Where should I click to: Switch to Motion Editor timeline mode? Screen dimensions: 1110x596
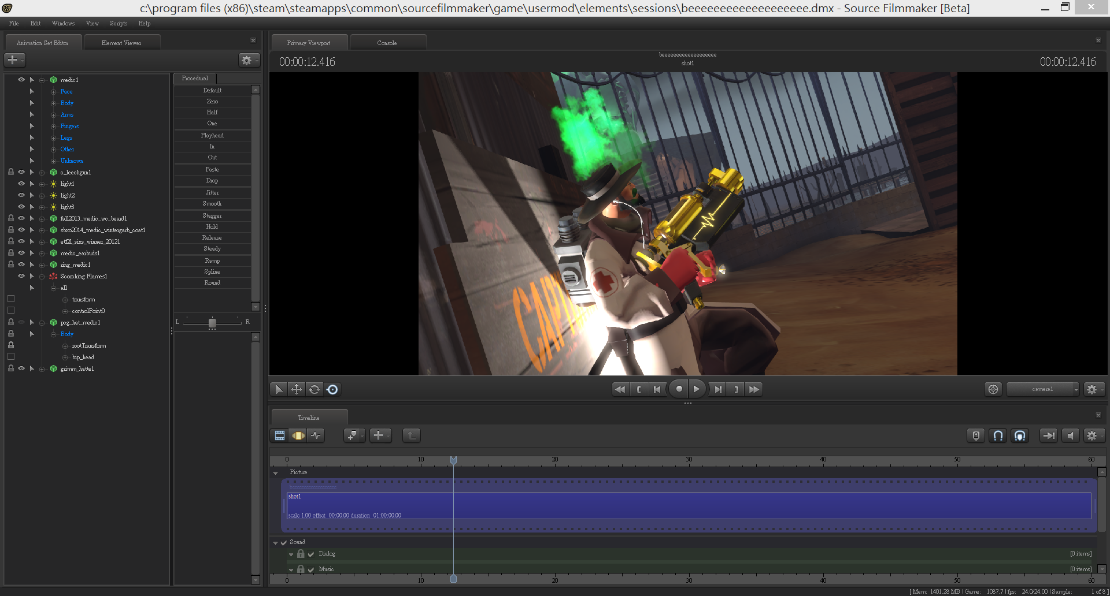pyautogui.click(x=298, y=435)
